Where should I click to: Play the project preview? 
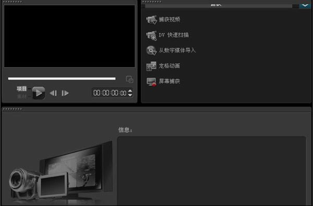click(39, 93)
